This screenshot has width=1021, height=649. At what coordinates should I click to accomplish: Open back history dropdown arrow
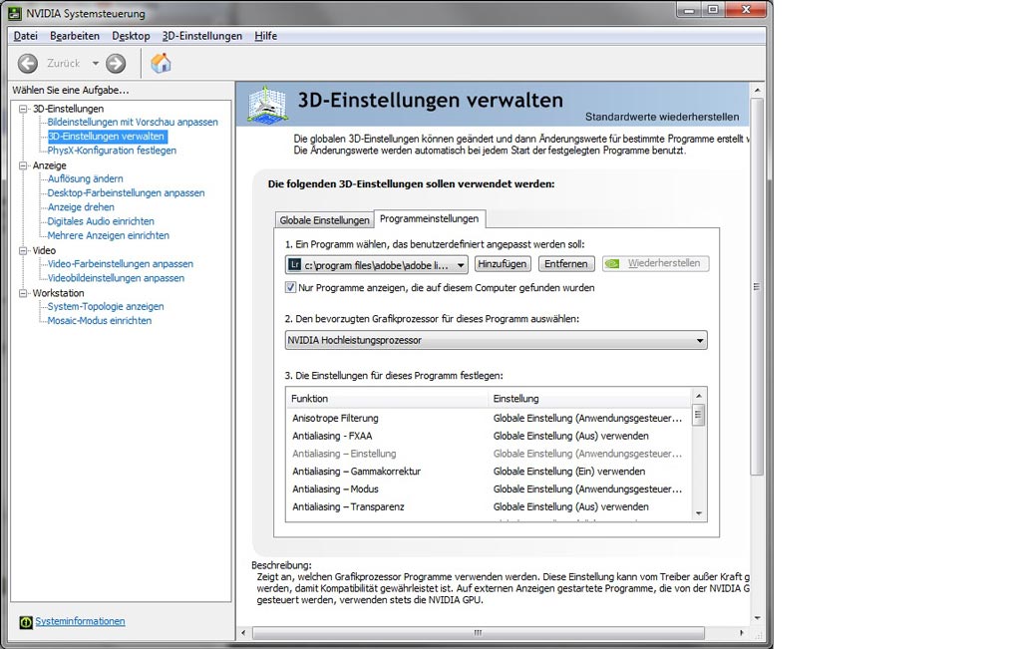pos(95,63)
